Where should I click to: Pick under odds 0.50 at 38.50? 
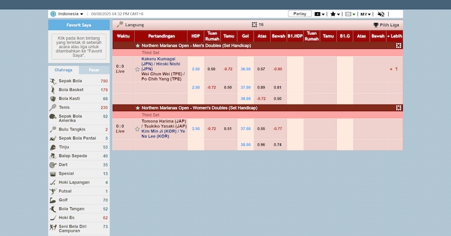pyautogui.click(x=277, y=99)
